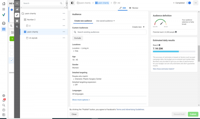The width and height of the screenshot is (200, 119).
Task: Close the editing panel with the X icon
Action: coord(17,3)
